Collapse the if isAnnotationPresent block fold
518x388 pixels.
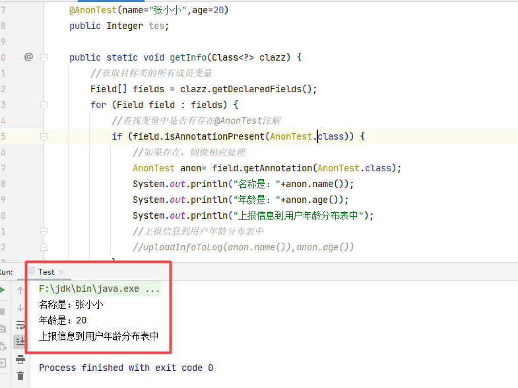click(x=44, y=136)
